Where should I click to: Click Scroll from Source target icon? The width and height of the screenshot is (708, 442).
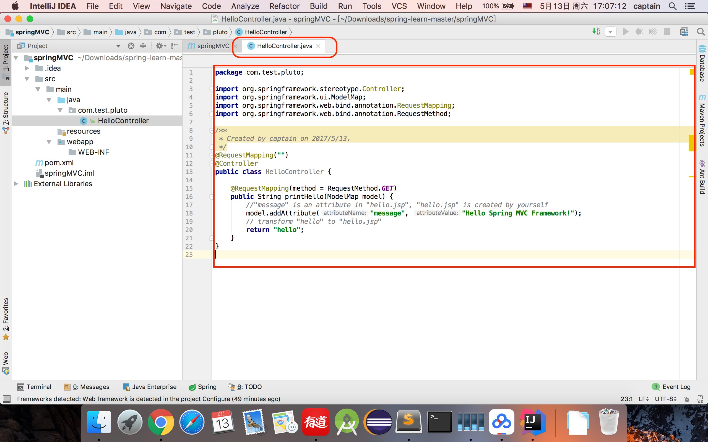[131, 46]
